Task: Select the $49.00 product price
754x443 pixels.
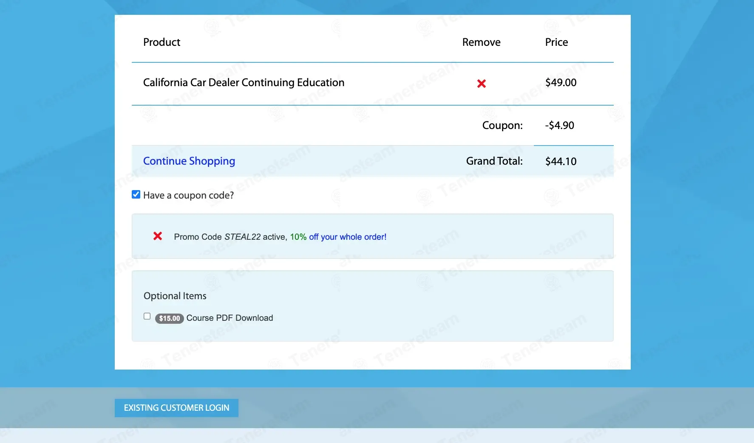Action: click(561, 82)
